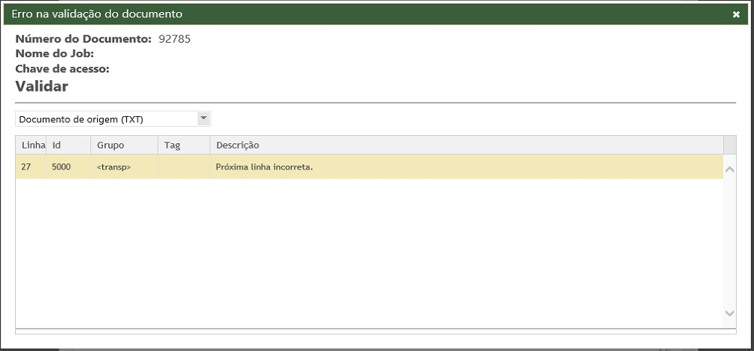Click the Validar heading
This screenshot has height=351, width=754.
pyautogui.click(x=42, y=86)
